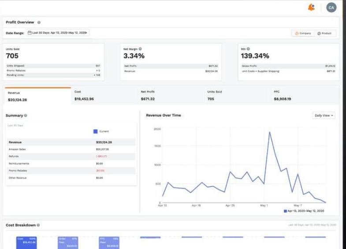Viewport: 346px width, 249px height.
Task: Select the Cost tab
Action: click(104, 96)
